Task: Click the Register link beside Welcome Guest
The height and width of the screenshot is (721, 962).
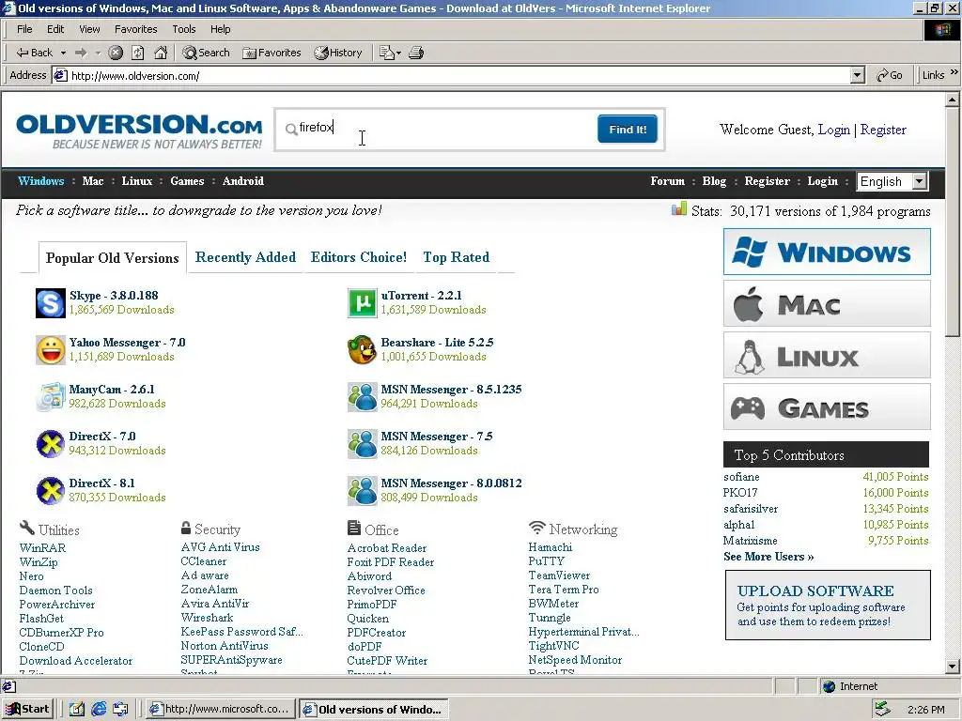Action: click(x=883, y=130)
